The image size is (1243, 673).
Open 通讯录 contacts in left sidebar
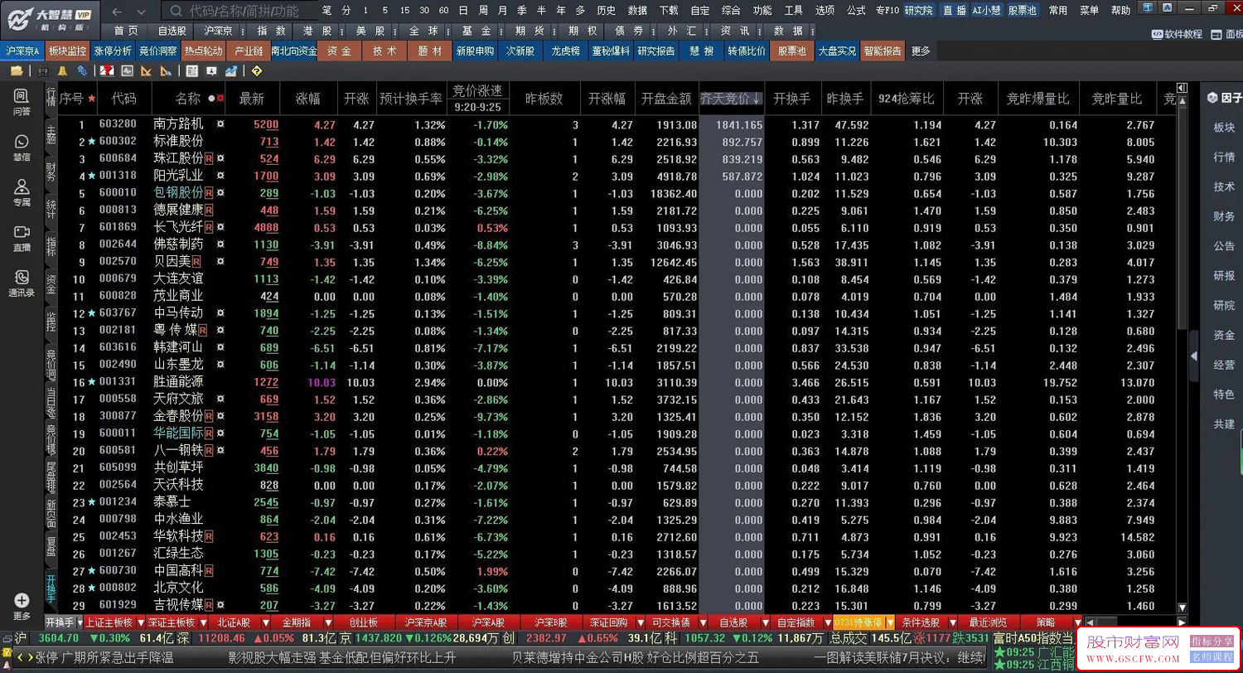[22, 283]
